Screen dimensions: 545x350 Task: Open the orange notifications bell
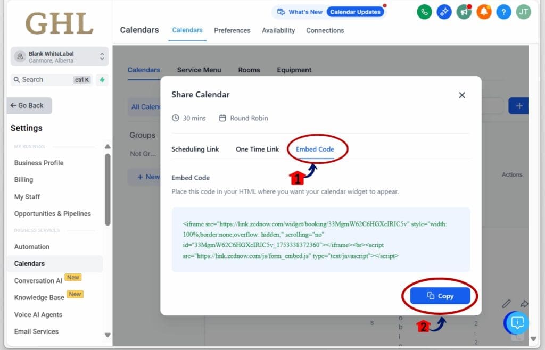coord(484,12)
